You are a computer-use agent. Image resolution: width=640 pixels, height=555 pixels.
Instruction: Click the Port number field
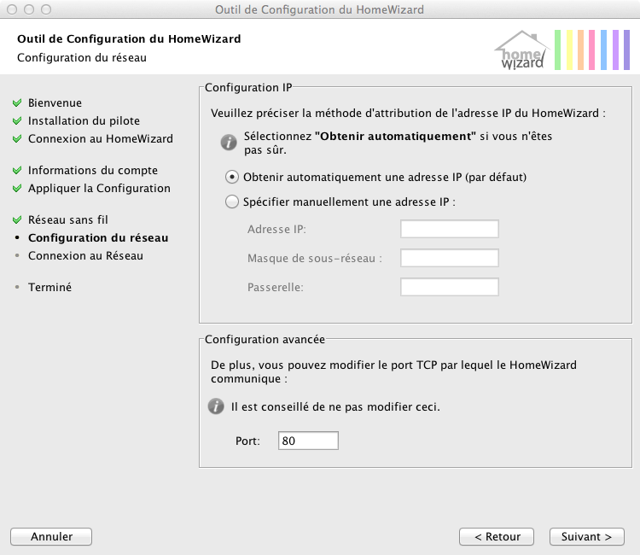pyautogui.click(x=308, y=441)
